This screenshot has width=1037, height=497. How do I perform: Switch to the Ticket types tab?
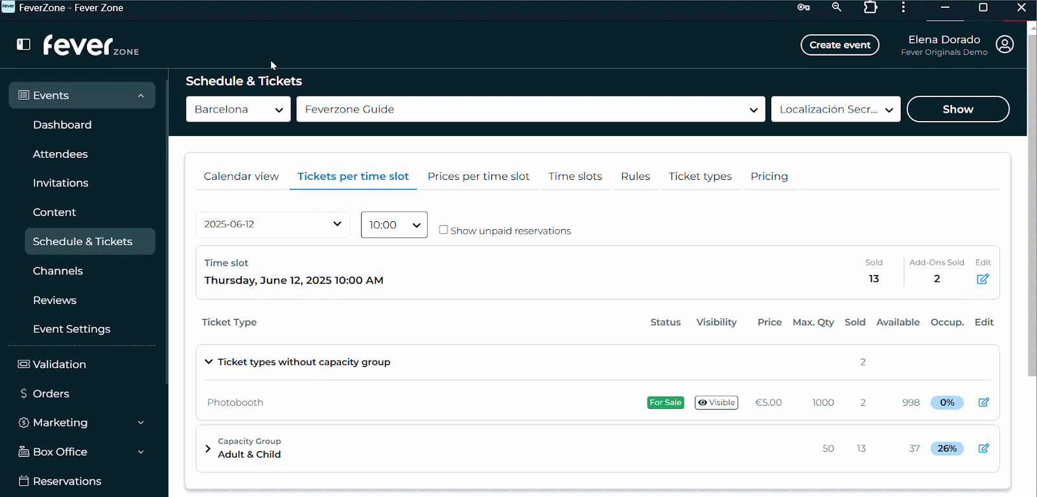tap(700, 176)
